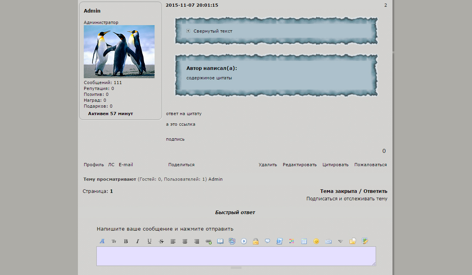The width and height of the screenshot is (472, 275).
Task: Open the smiley emoticon picker
Action: click(x=316, y=241)
